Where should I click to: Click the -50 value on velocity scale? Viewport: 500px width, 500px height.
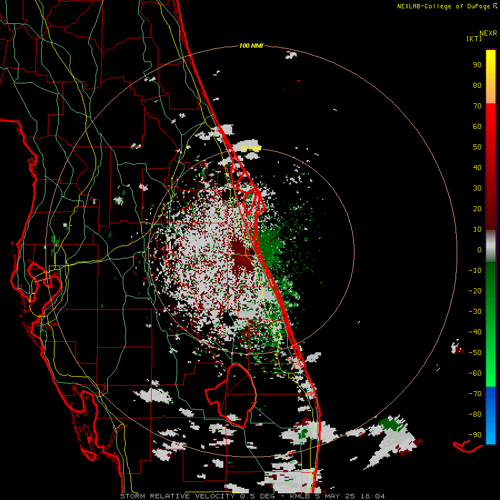click(x=475, y=353)
